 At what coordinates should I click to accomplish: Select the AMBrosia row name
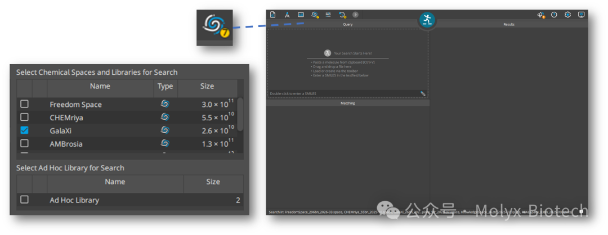(66, 143)
